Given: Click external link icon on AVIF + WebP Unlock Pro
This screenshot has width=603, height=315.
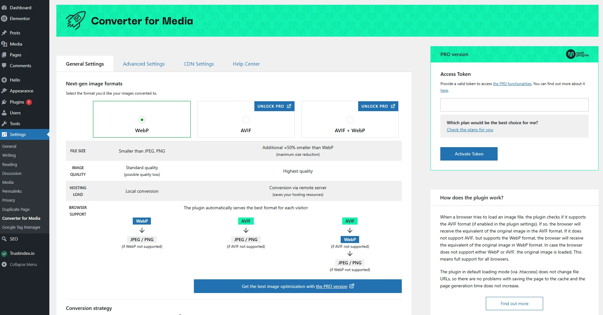Looking at the screenshot, I should [393, 106].
